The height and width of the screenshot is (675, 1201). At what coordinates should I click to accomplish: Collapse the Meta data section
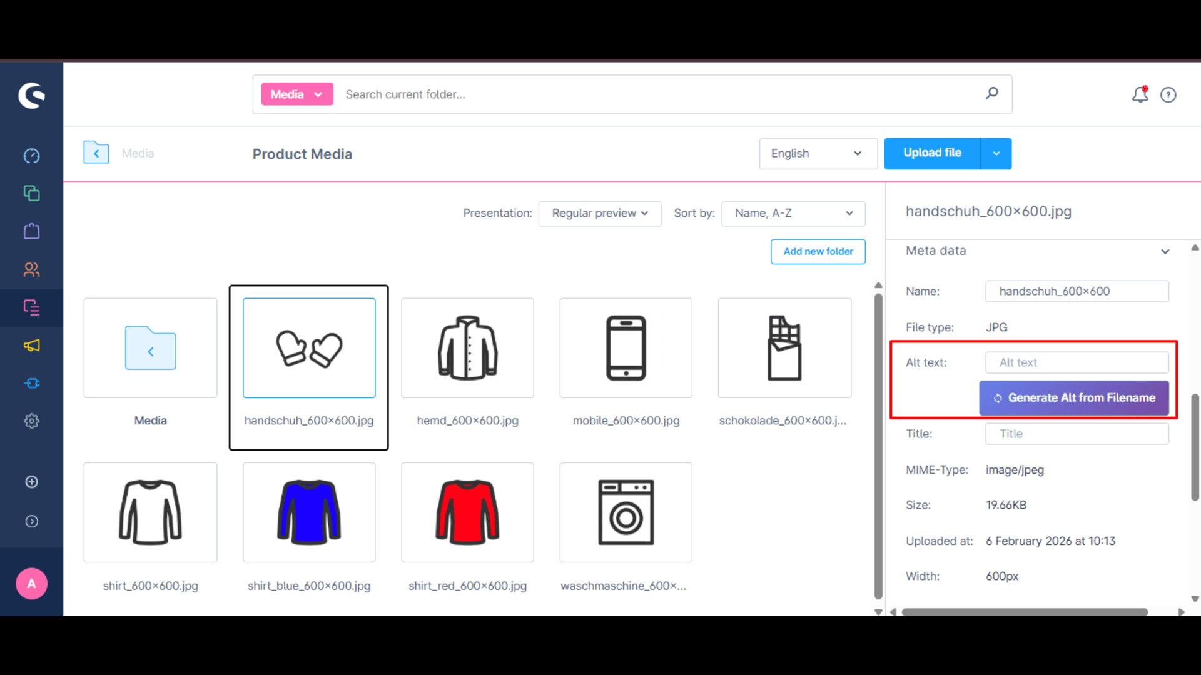point(1165,251)
